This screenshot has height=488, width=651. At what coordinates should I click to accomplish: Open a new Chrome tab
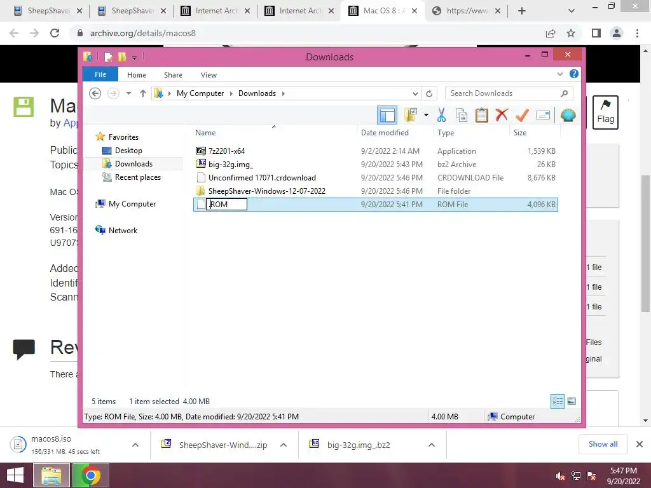522,11
